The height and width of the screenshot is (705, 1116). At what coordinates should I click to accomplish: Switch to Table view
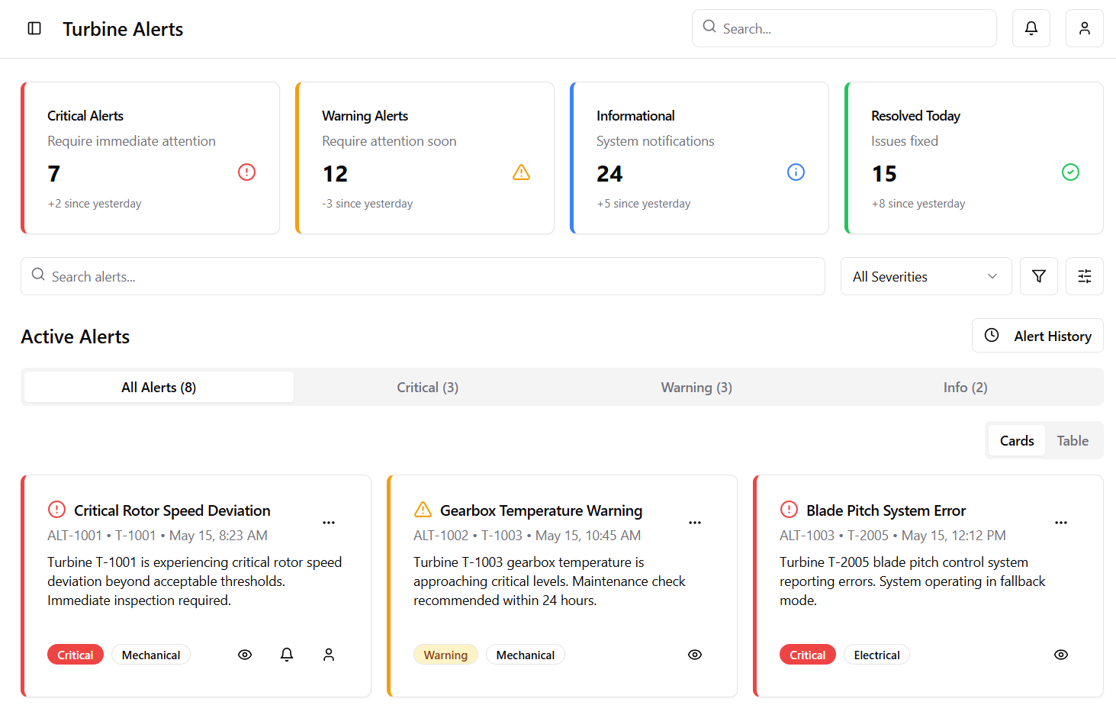tap(1073, 441)
